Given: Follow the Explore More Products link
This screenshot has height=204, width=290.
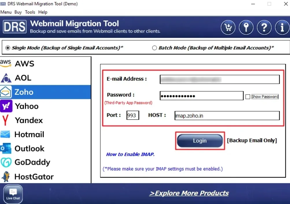Looking at the screenshot, I should [189, 193].
